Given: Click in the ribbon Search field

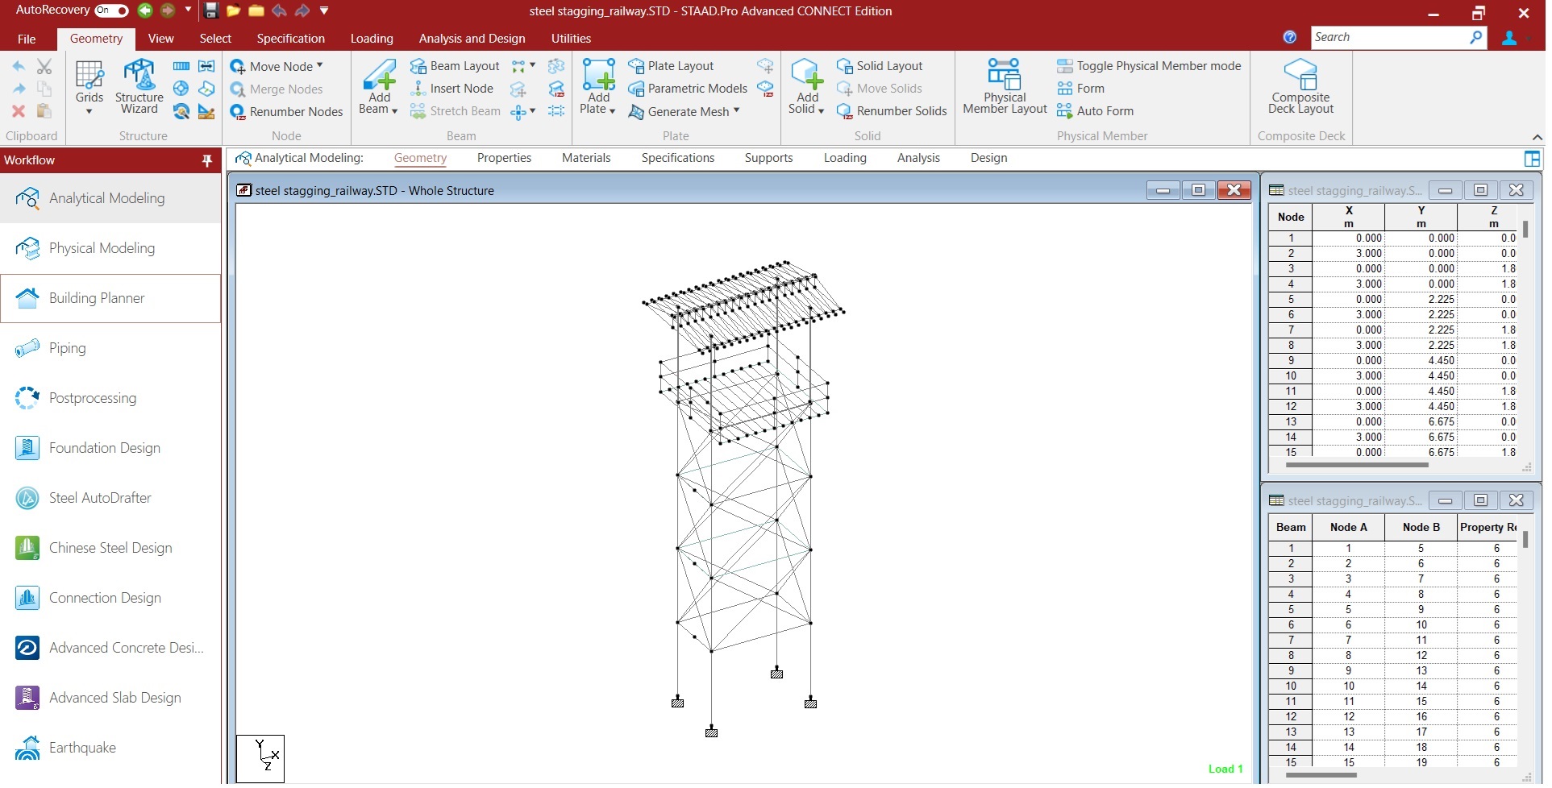Looking at the screenshot, I should [1388, 37].
